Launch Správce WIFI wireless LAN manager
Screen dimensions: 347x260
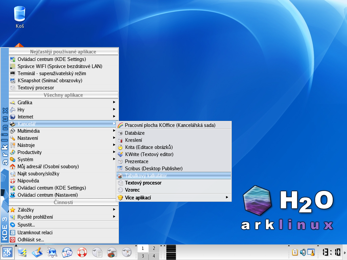pos(63,66)
